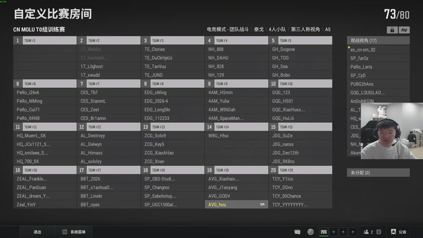
Task: Select player GH_Dogone
Action: coord(300,49)
